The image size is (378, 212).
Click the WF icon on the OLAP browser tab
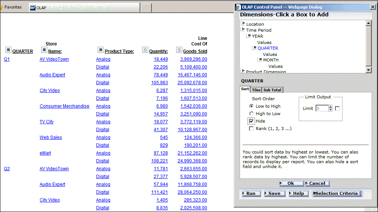pos(33,8)
